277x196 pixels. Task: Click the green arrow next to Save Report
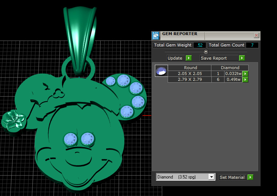pyautogui.click(x=242, y=58)
